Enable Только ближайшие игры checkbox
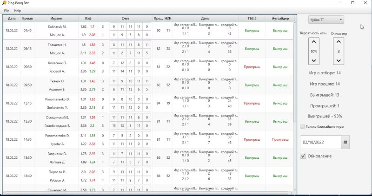Screen dimensions: 372x196 tap(303, 126)
